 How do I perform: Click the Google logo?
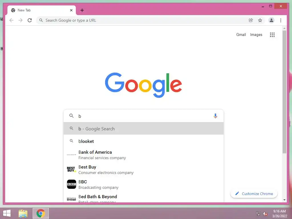point(143,85)
